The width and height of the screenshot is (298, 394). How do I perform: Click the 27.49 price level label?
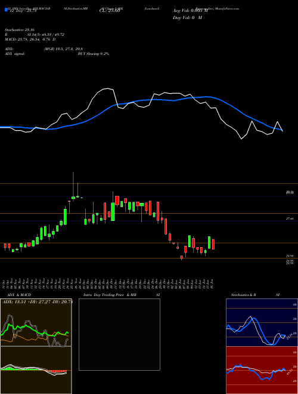pos(290,219)
